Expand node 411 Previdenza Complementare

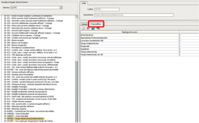[x=5, y=48]
